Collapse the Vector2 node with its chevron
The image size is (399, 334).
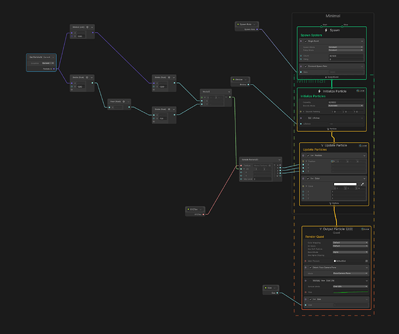[229, 92]
